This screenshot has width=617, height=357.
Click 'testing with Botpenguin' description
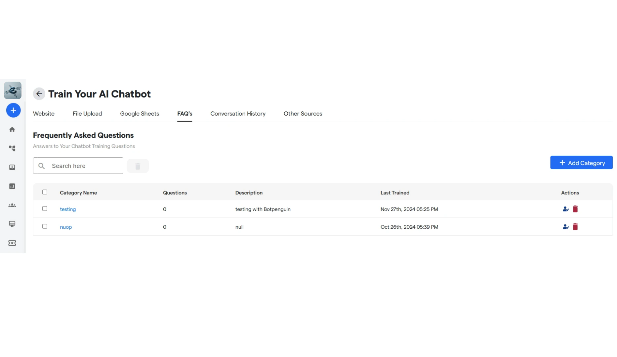tap(263, 209)
